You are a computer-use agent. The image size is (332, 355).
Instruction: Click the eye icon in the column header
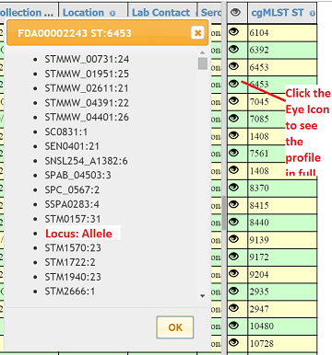click(x=235, y=12)
